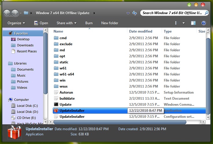This screenshot has height=144, width=213.
Task: Select UpdateInstaller configuration settings file icon
Action: tap(56, 116)
